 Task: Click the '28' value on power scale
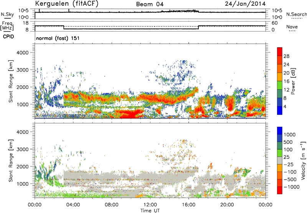[286, 56]
